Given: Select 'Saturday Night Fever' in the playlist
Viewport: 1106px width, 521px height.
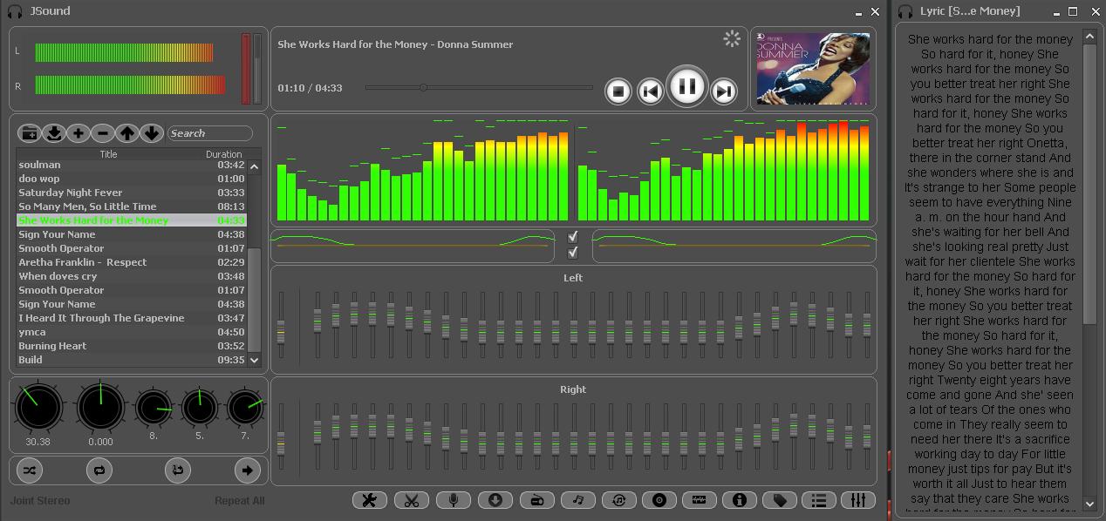Looking at the screenshot, I should (71, 193).
